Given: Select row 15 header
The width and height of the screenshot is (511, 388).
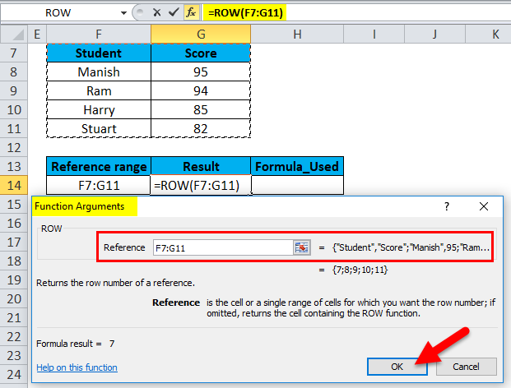Looking at the screenshot, I should pos(14,204).
